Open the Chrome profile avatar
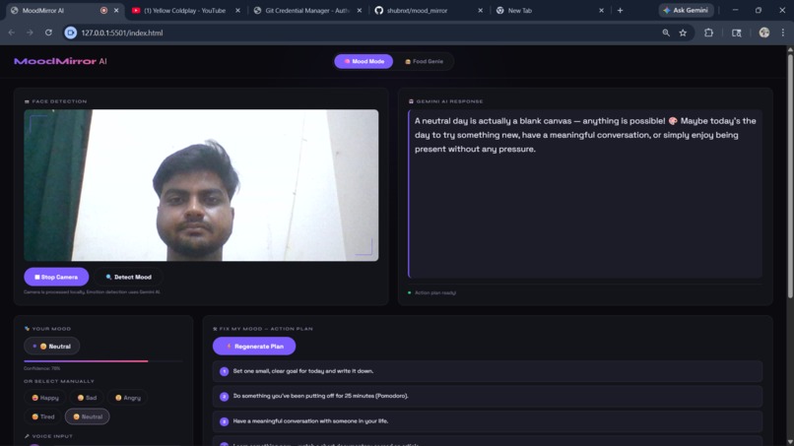 (764, 32)
